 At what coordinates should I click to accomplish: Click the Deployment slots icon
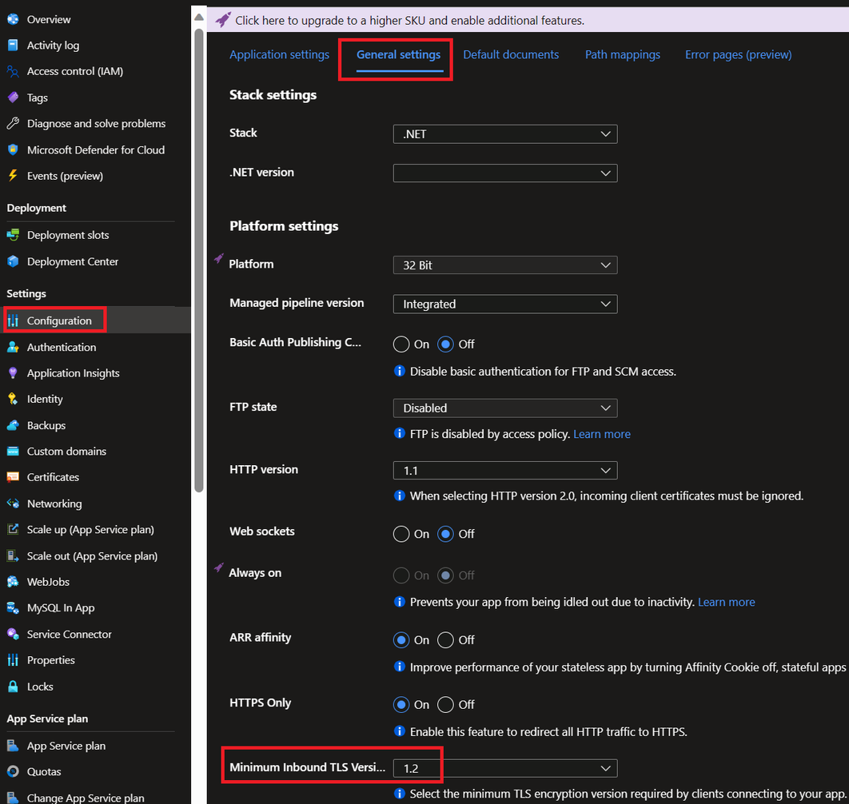coord(13,235)
